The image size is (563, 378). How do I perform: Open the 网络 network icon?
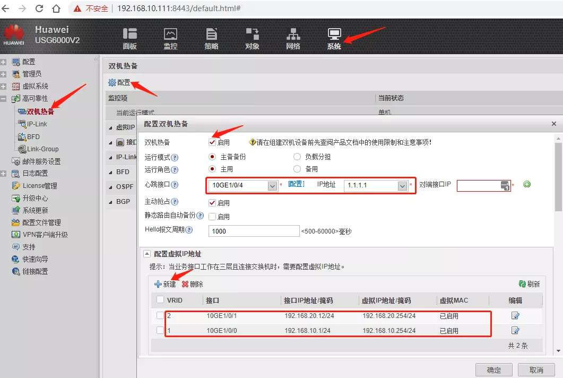293,35
